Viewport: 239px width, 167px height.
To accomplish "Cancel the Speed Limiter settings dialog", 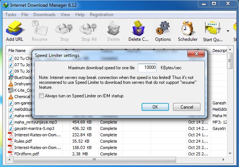I will coord(187,107).
